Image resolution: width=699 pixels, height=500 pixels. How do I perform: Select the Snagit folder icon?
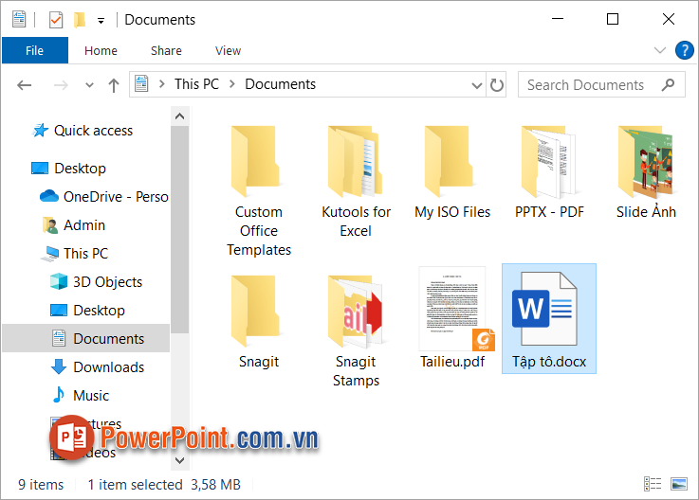click(255, 312)
